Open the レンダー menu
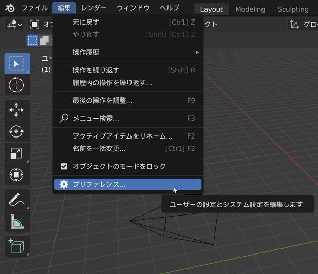Viewport: 318px width, 274px height. coord(93,8)
